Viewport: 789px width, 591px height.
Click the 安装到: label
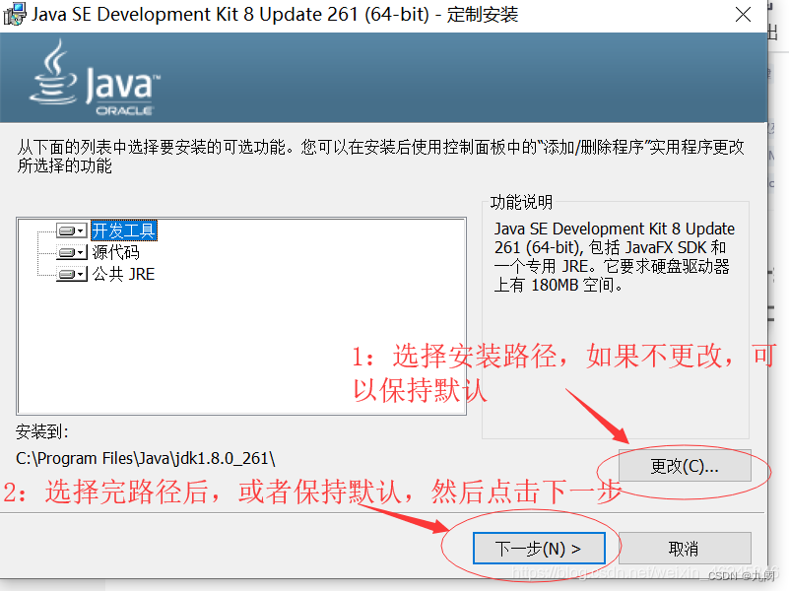41,432
